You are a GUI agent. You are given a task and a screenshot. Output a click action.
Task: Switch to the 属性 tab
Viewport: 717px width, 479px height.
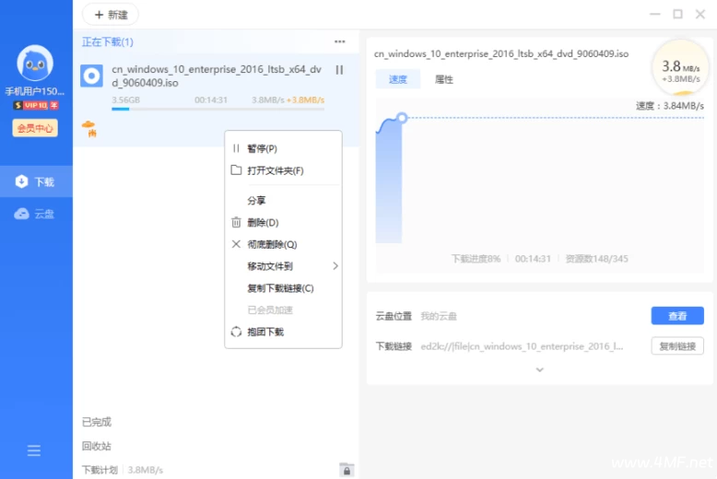443,80
